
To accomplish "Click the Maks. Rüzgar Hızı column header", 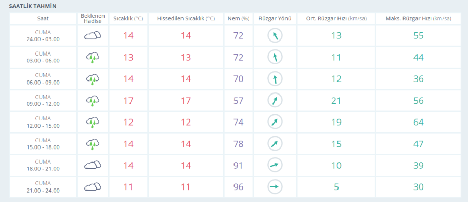I will pos(419,19).
